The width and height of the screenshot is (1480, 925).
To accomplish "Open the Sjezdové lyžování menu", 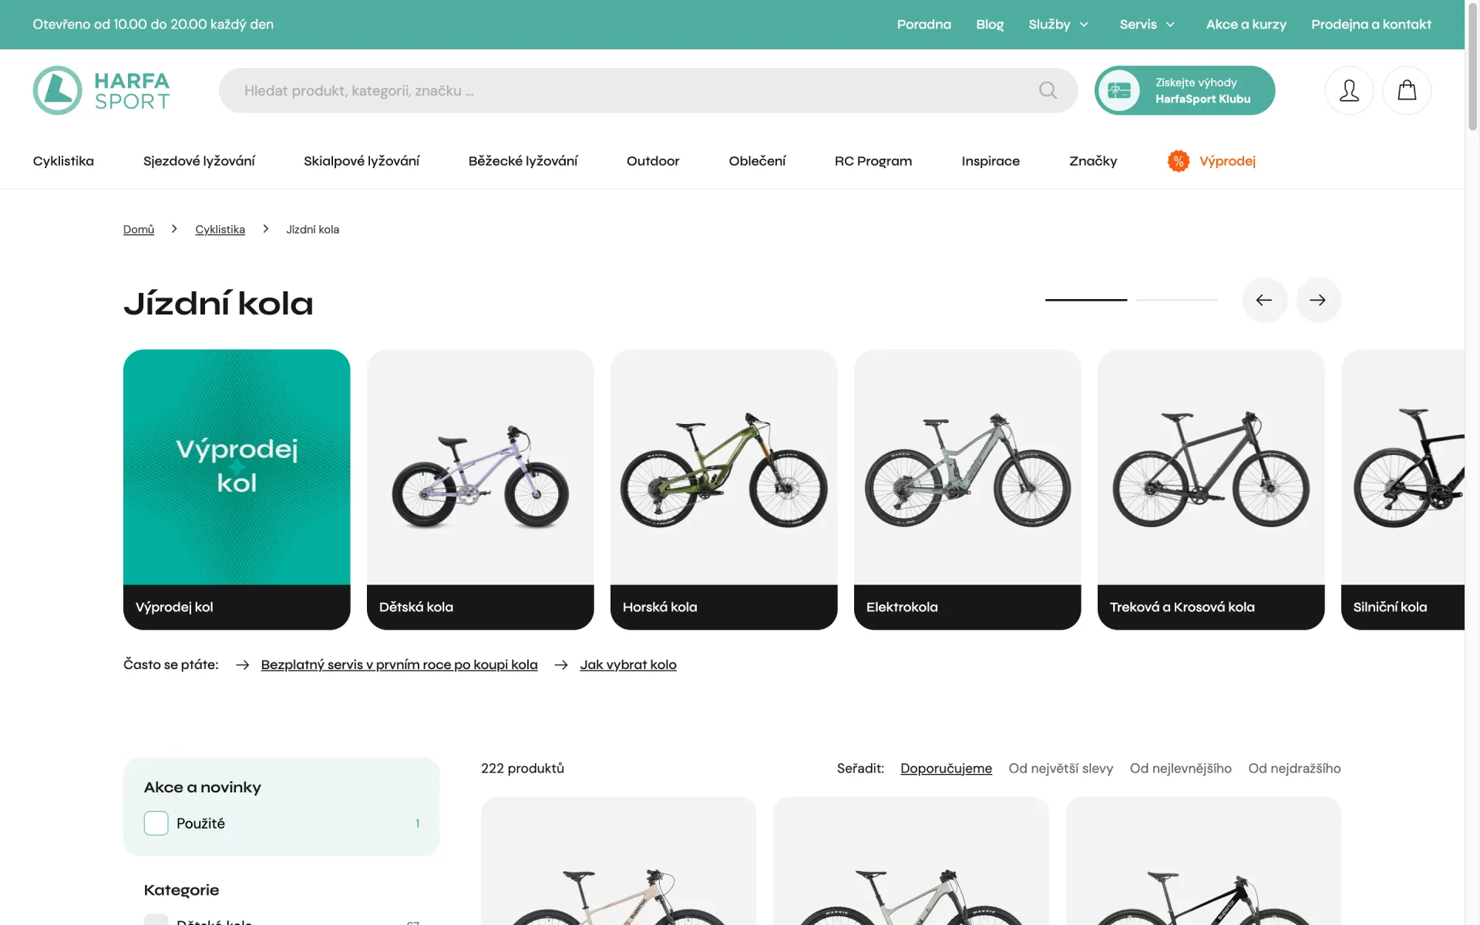I will 199,160.
